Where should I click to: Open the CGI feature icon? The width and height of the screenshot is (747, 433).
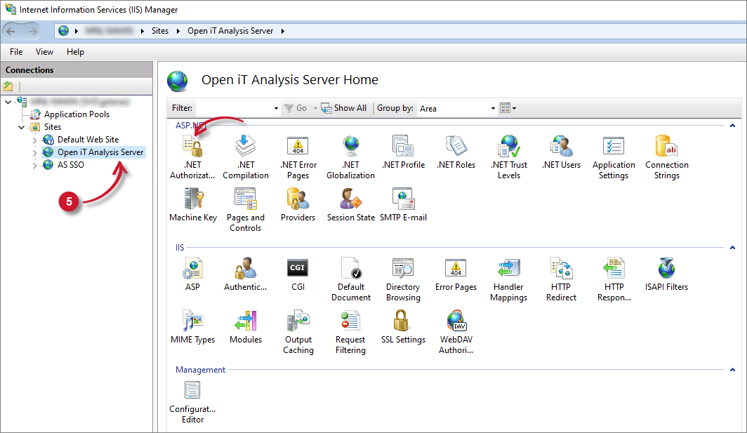(x=298, y=269)
